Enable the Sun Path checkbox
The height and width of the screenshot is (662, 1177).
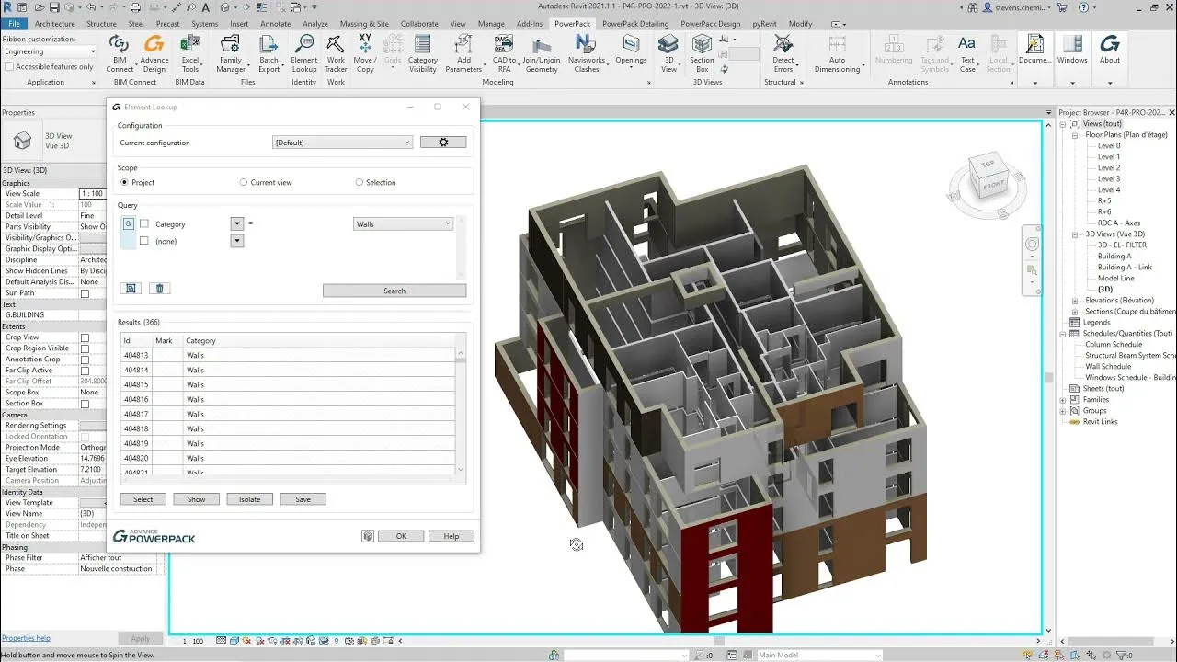[x=85, y=293]
